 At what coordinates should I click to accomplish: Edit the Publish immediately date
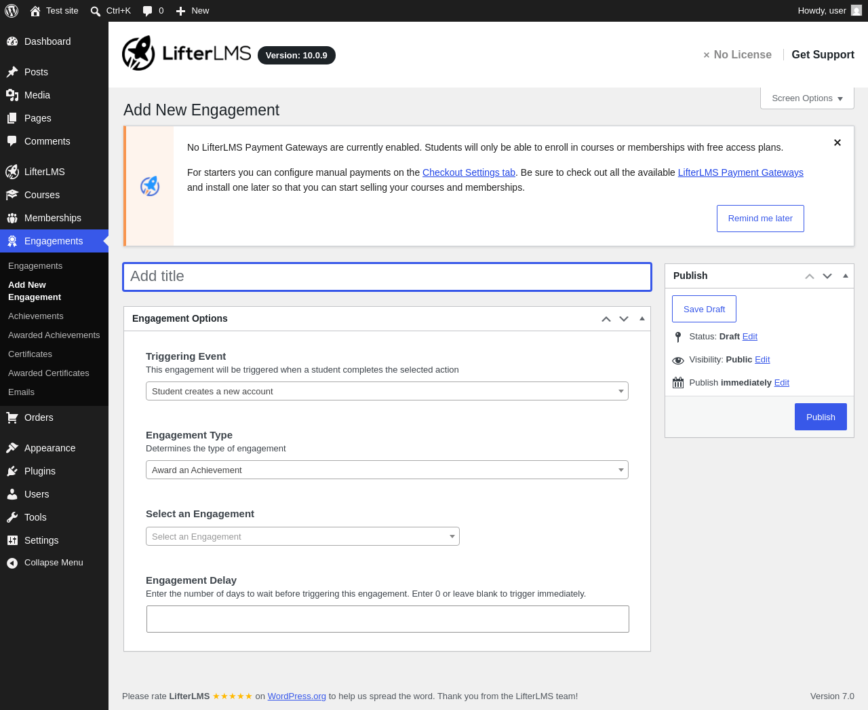click(x=782, y=383)
